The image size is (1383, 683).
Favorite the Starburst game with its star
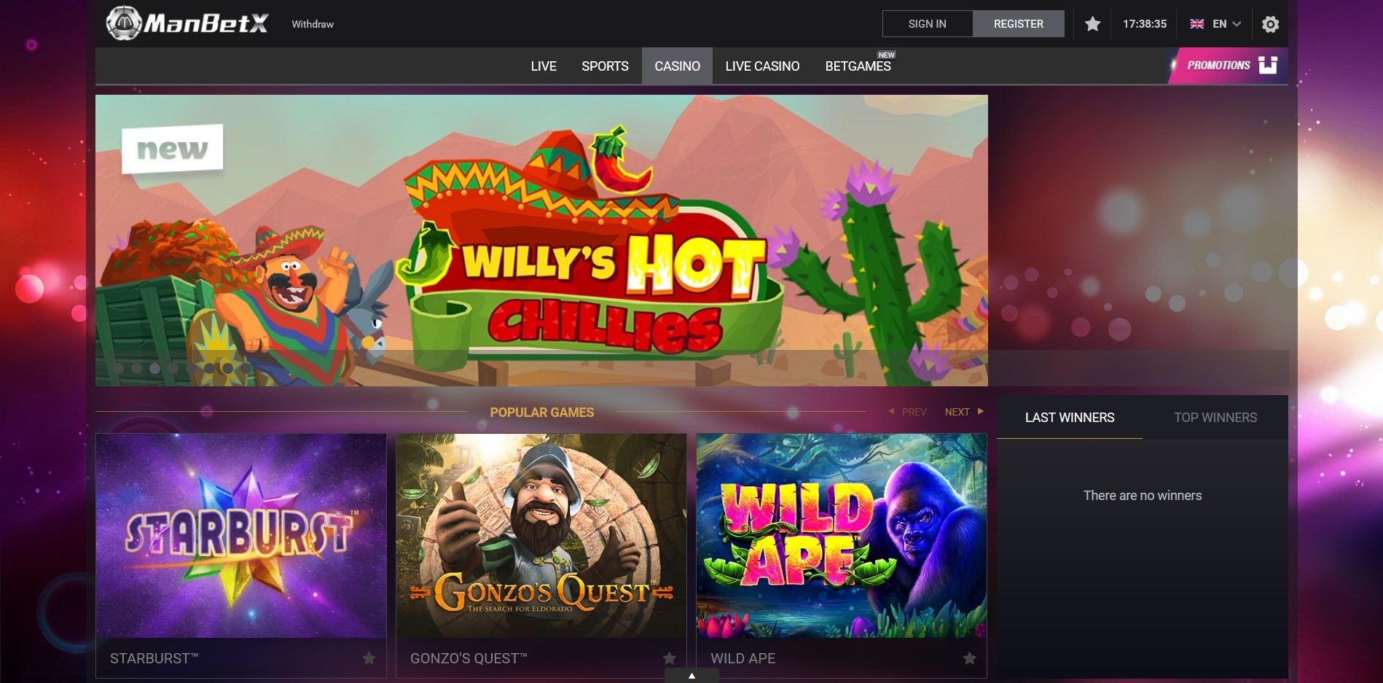[369, 658]
